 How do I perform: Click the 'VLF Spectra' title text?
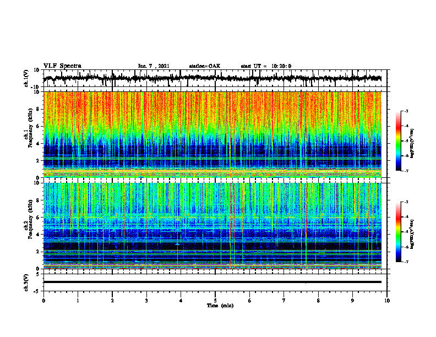tap(62, 66)
